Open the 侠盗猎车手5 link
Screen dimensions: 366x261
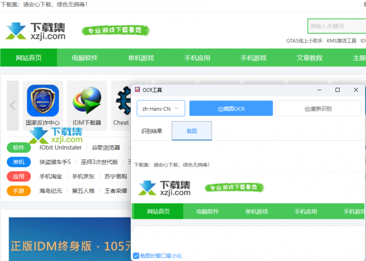(55, 162)
